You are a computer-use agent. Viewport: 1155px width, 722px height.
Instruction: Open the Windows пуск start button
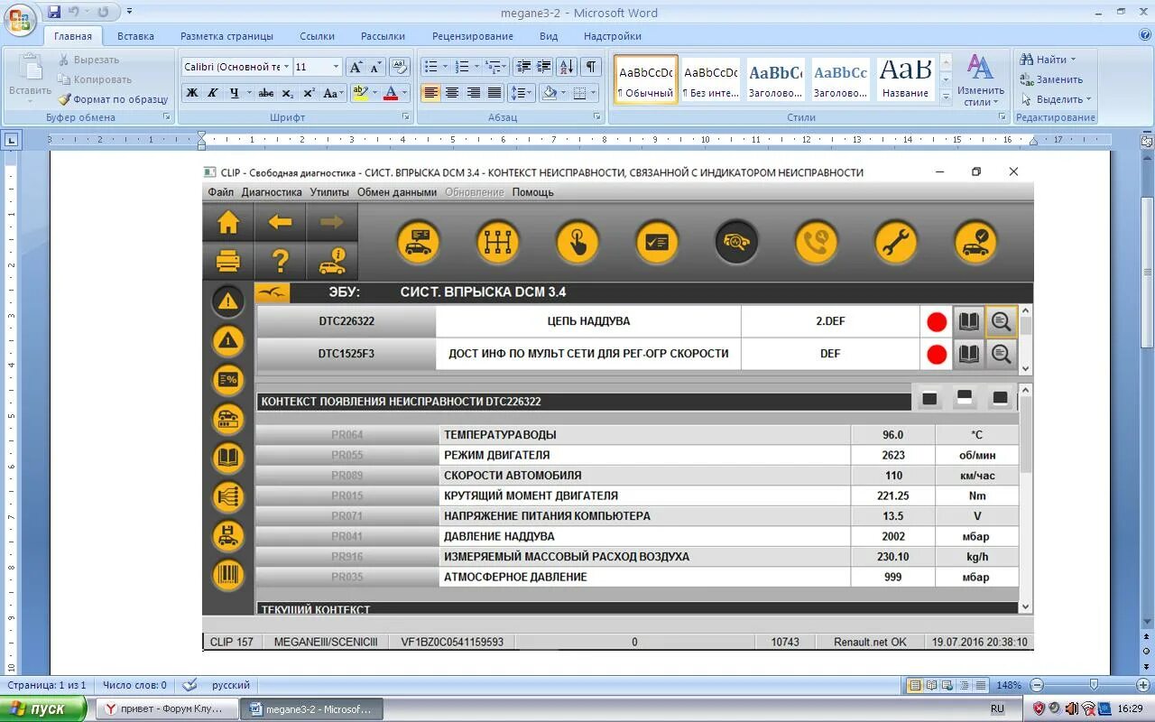tap(43, 708)
